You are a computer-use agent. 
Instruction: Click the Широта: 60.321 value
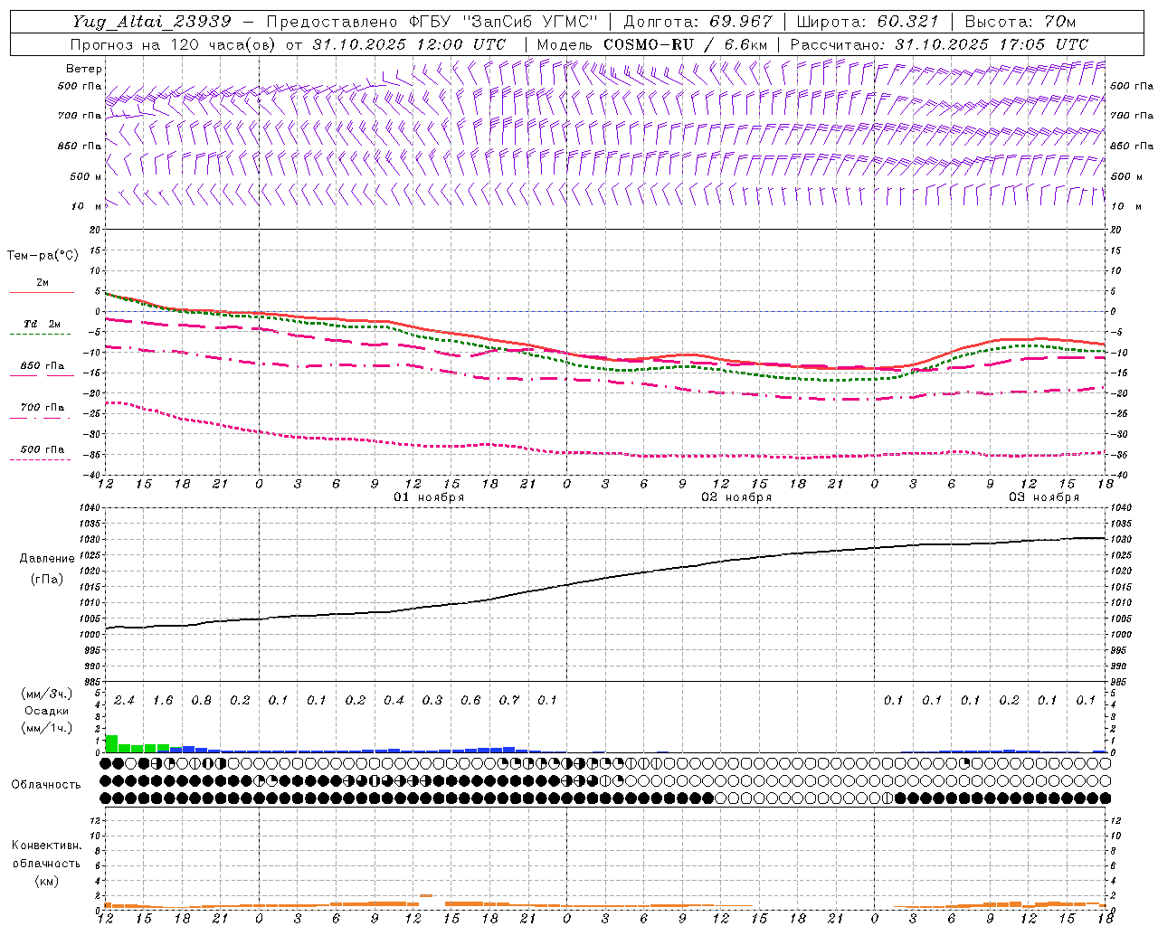coord(868,22)
